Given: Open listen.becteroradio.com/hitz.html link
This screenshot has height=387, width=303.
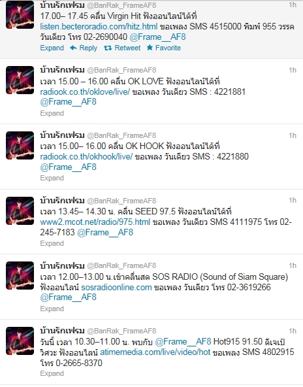Looking at the screenshot, I should click(99, 26).
